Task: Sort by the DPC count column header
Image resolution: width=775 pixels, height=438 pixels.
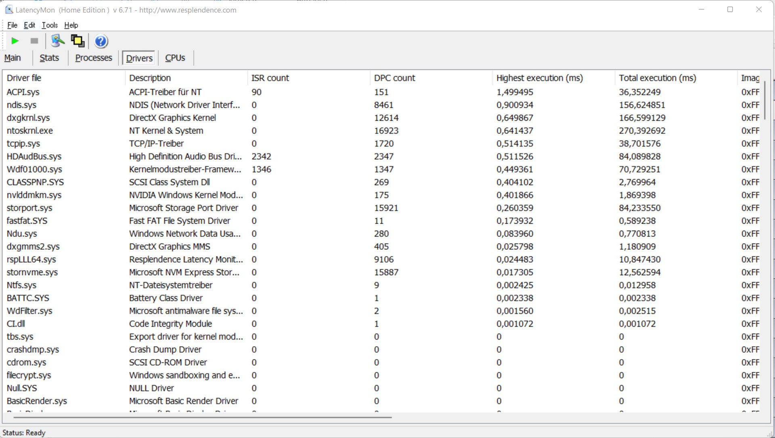Action: pos(394,78)
